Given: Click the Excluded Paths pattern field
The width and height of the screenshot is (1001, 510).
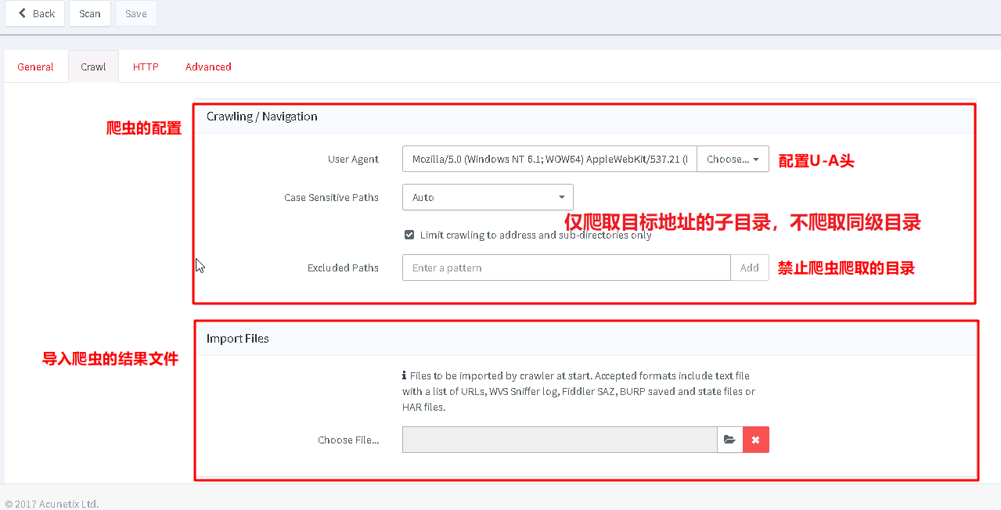Looking at the screenshot, I should [567, 268].
